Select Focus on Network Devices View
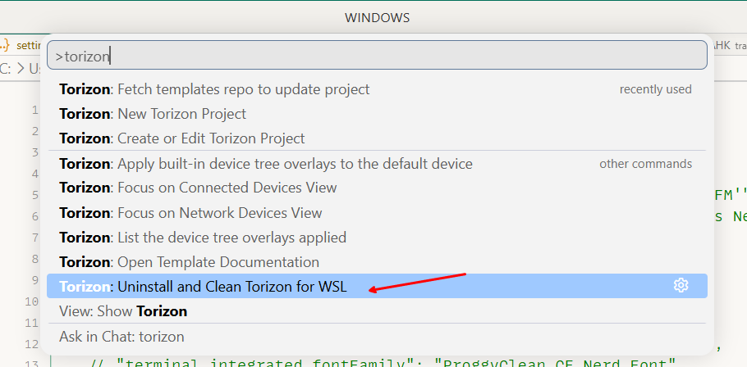This screenshot has width=747, height=367. (190, 213)
